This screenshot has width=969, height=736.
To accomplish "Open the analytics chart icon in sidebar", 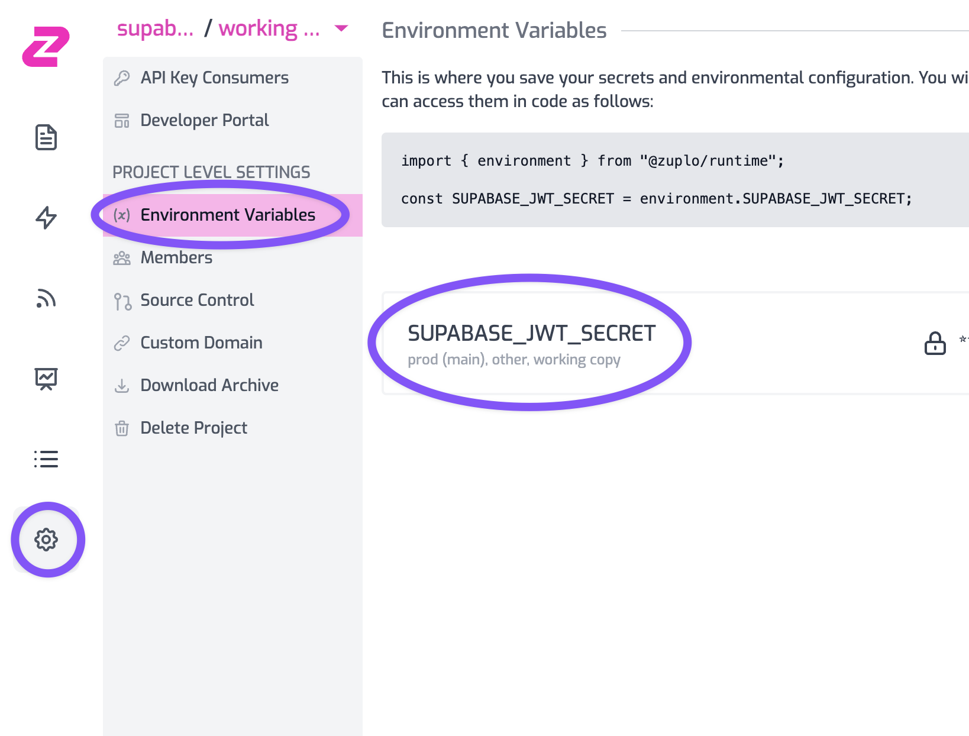I will point(46,379).
